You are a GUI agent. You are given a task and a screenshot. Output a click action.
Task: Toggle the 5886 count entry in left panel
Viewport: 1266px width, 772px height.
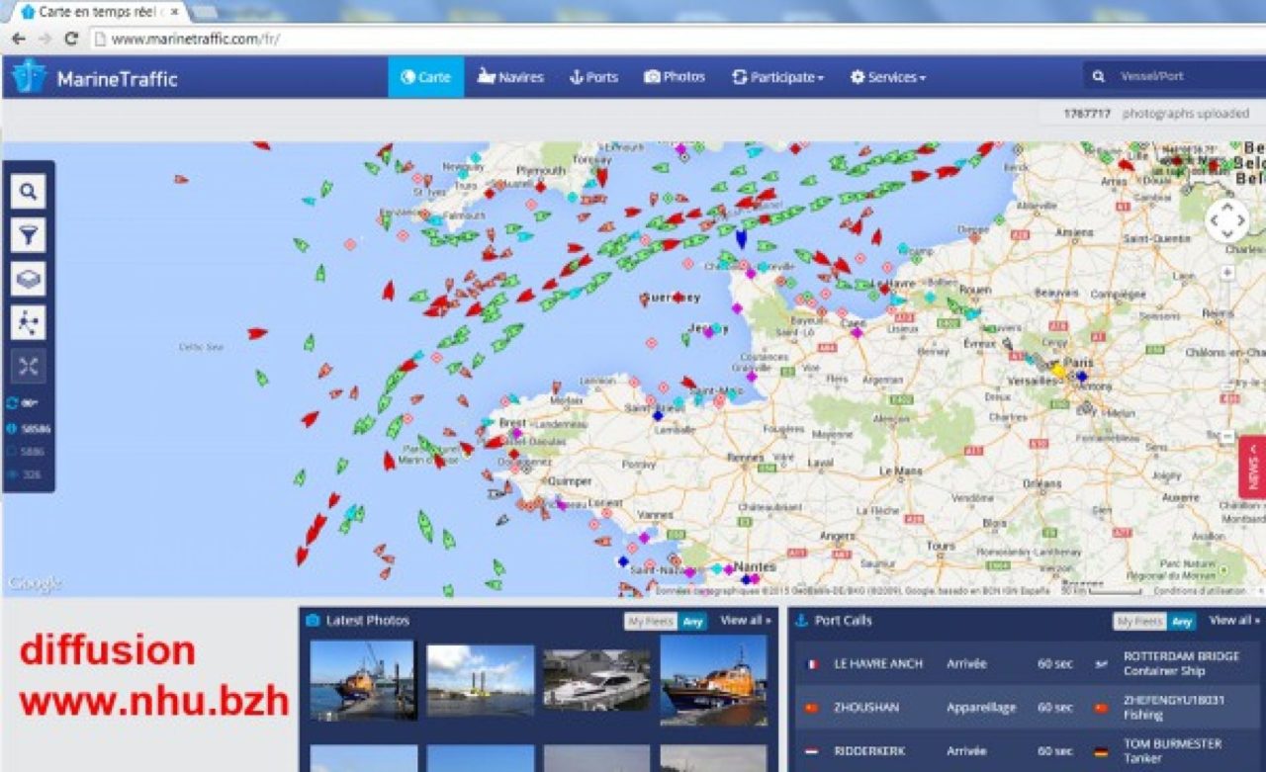click(x=27, y=452)
